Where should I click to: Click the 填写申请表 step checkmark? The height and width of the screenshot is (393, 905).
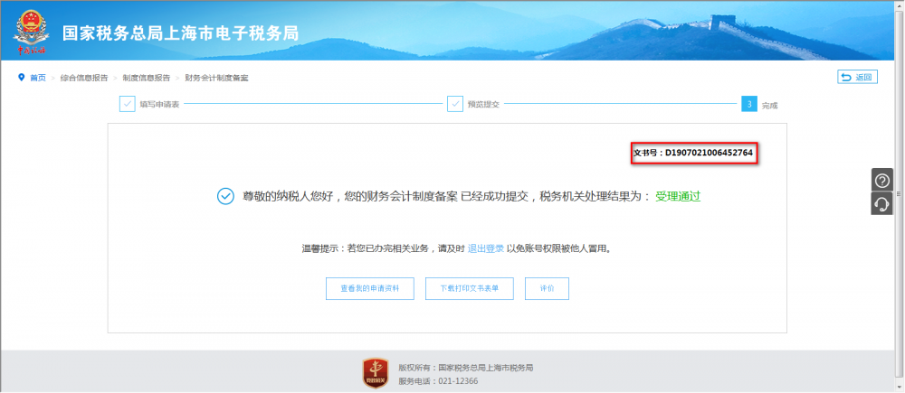coord(127,104)
